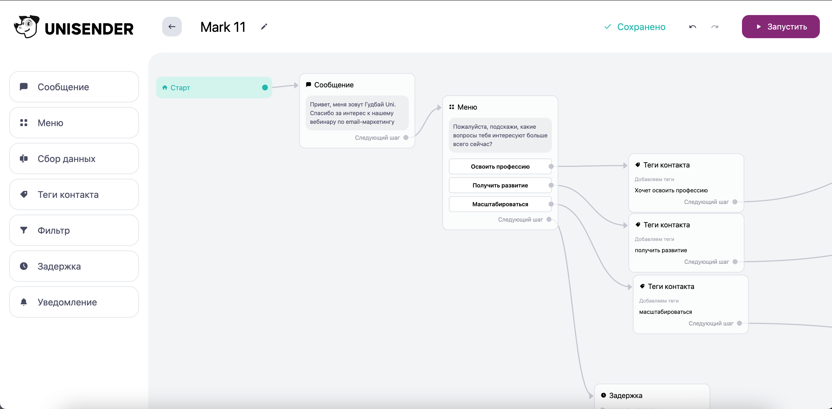This screenshot has height=409, width=832.
Task: Click tag icon in получить развитие node
Action: tap(638, 225)
